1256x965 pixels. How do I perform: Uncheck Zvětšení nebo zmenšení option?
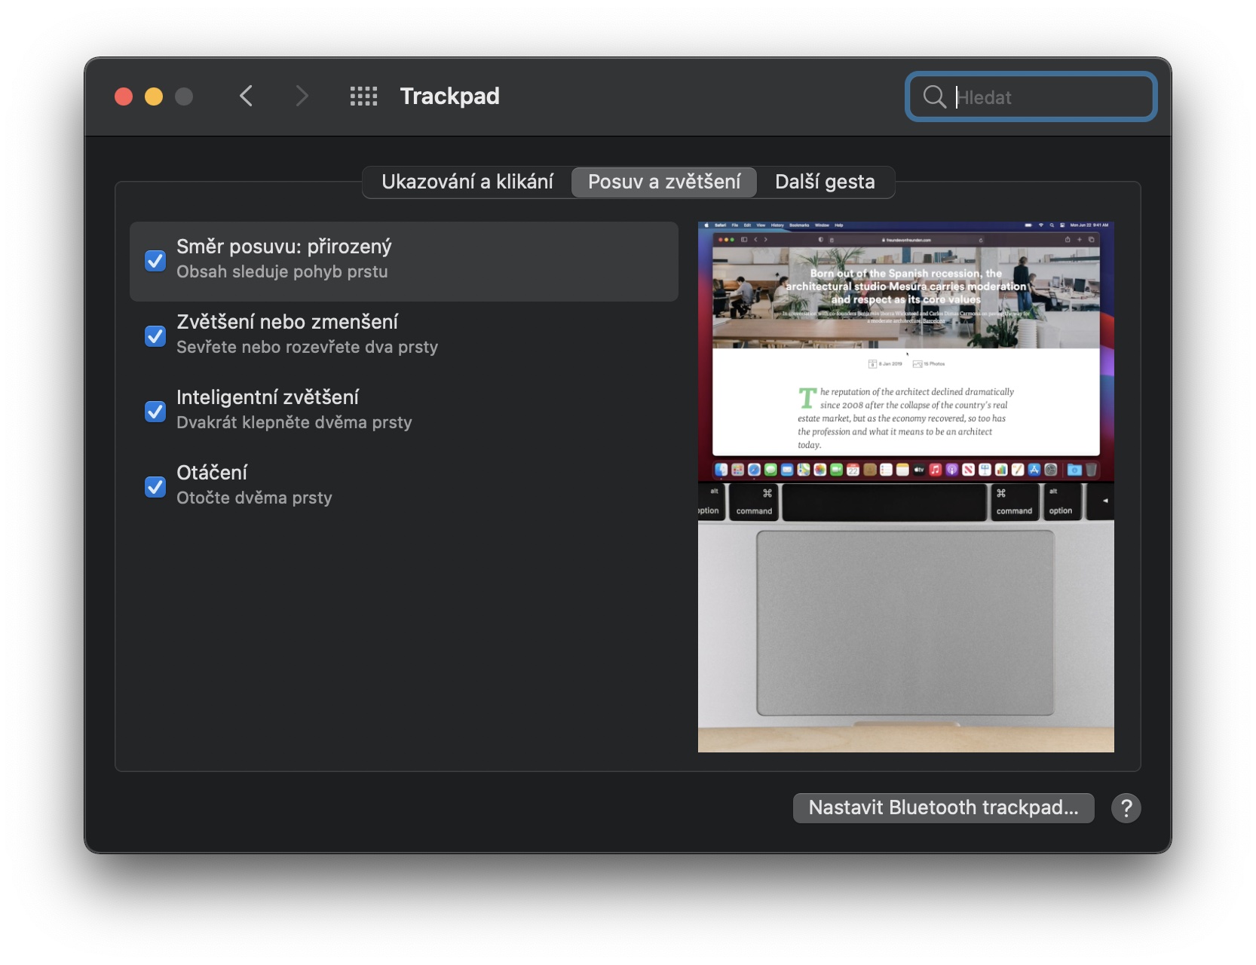pos(155,336)
